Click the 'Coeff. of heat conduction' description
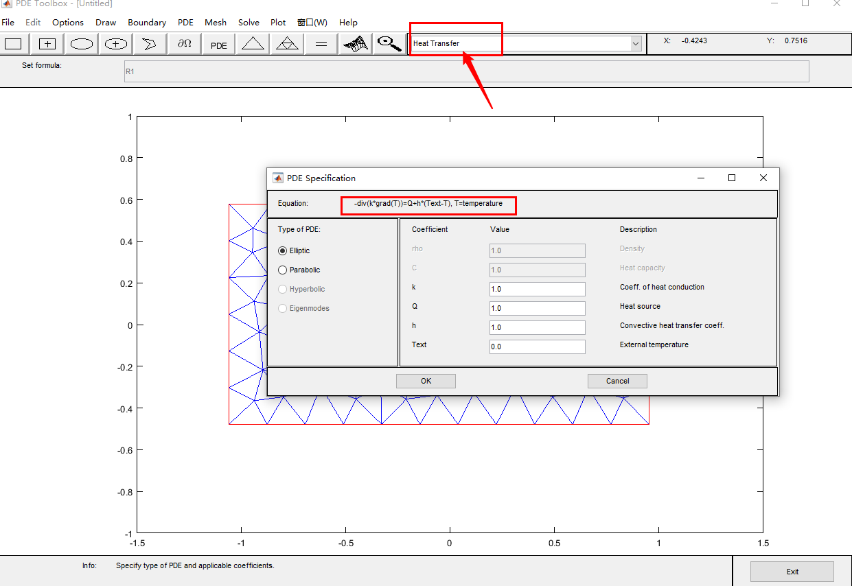This screenshot has width=852, height=586. [x=662, y=287]
